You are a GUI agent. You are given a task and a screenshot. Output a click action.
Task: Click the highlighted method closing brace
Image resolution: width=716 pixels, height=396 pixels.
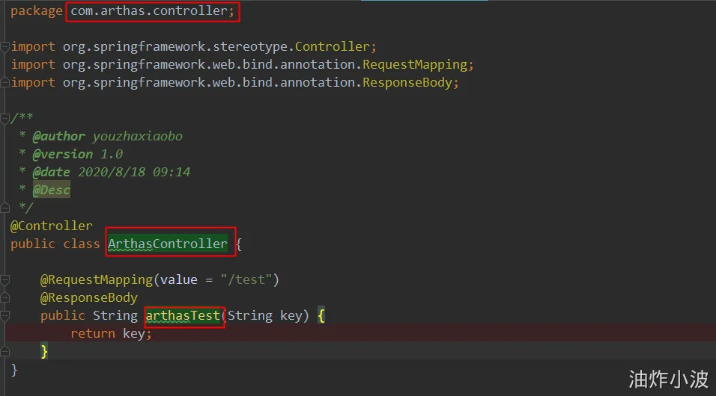pyautogui.click(x=44, y=351)
